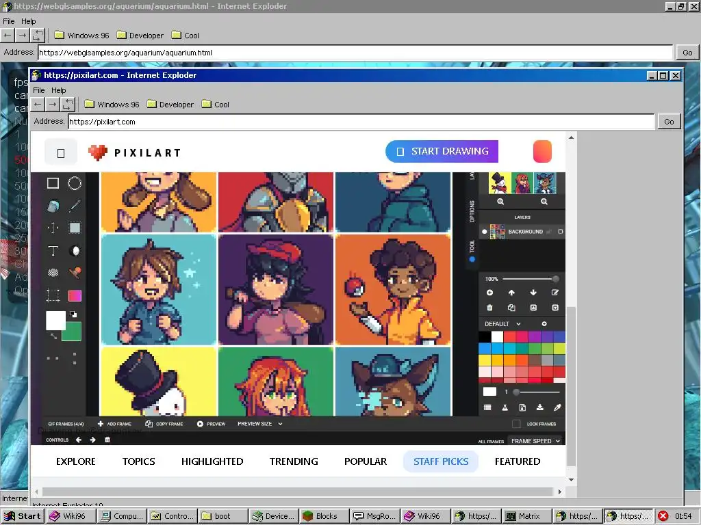Select the stamp tool
This screenshot has width=701, height=525.
(x=75, y=272)
